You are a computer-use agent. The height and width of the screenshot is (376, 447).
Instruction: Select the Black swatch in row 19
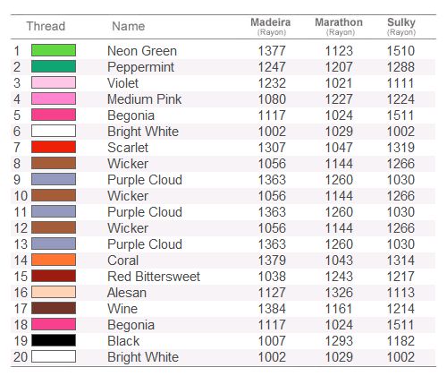pos(54,340)
